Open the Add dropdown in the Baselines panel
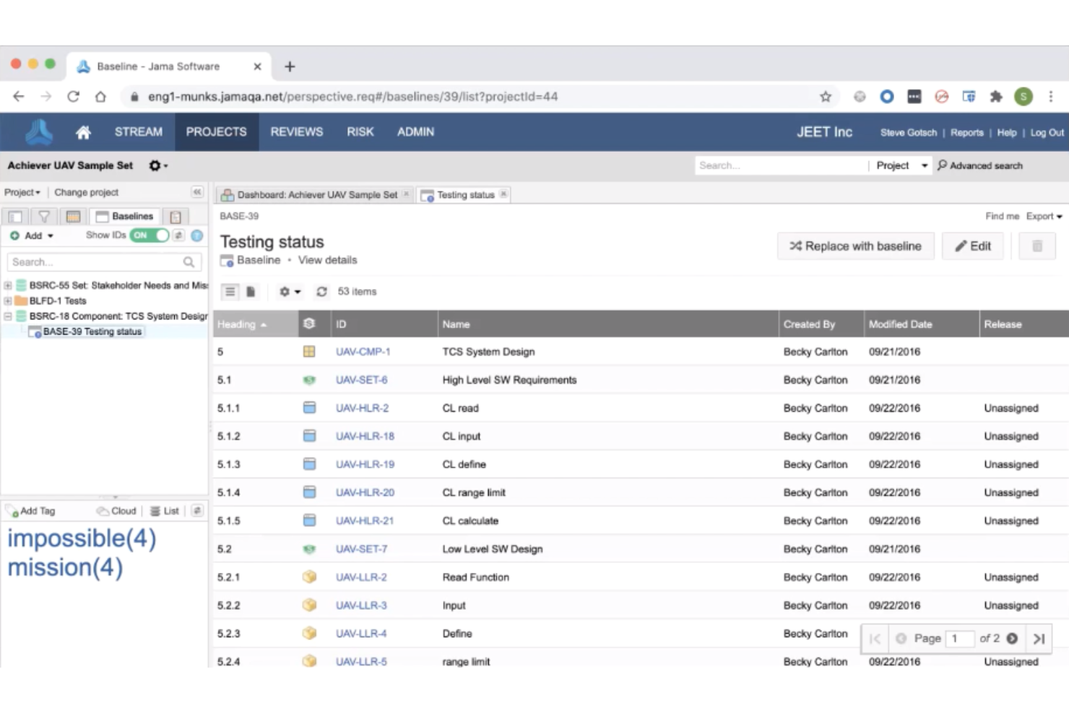Screen dimensions: 1069x713 pyautogui.click(x=31, y=235)
